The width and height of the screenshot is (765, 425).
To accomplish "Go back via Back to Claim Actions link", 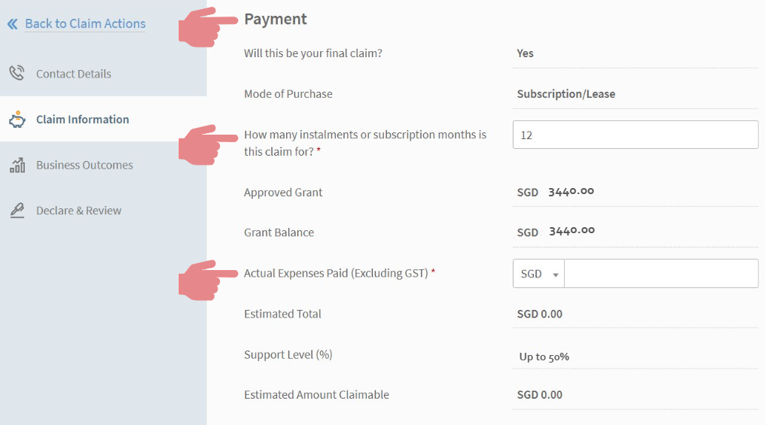I will (x=85, y=23).
